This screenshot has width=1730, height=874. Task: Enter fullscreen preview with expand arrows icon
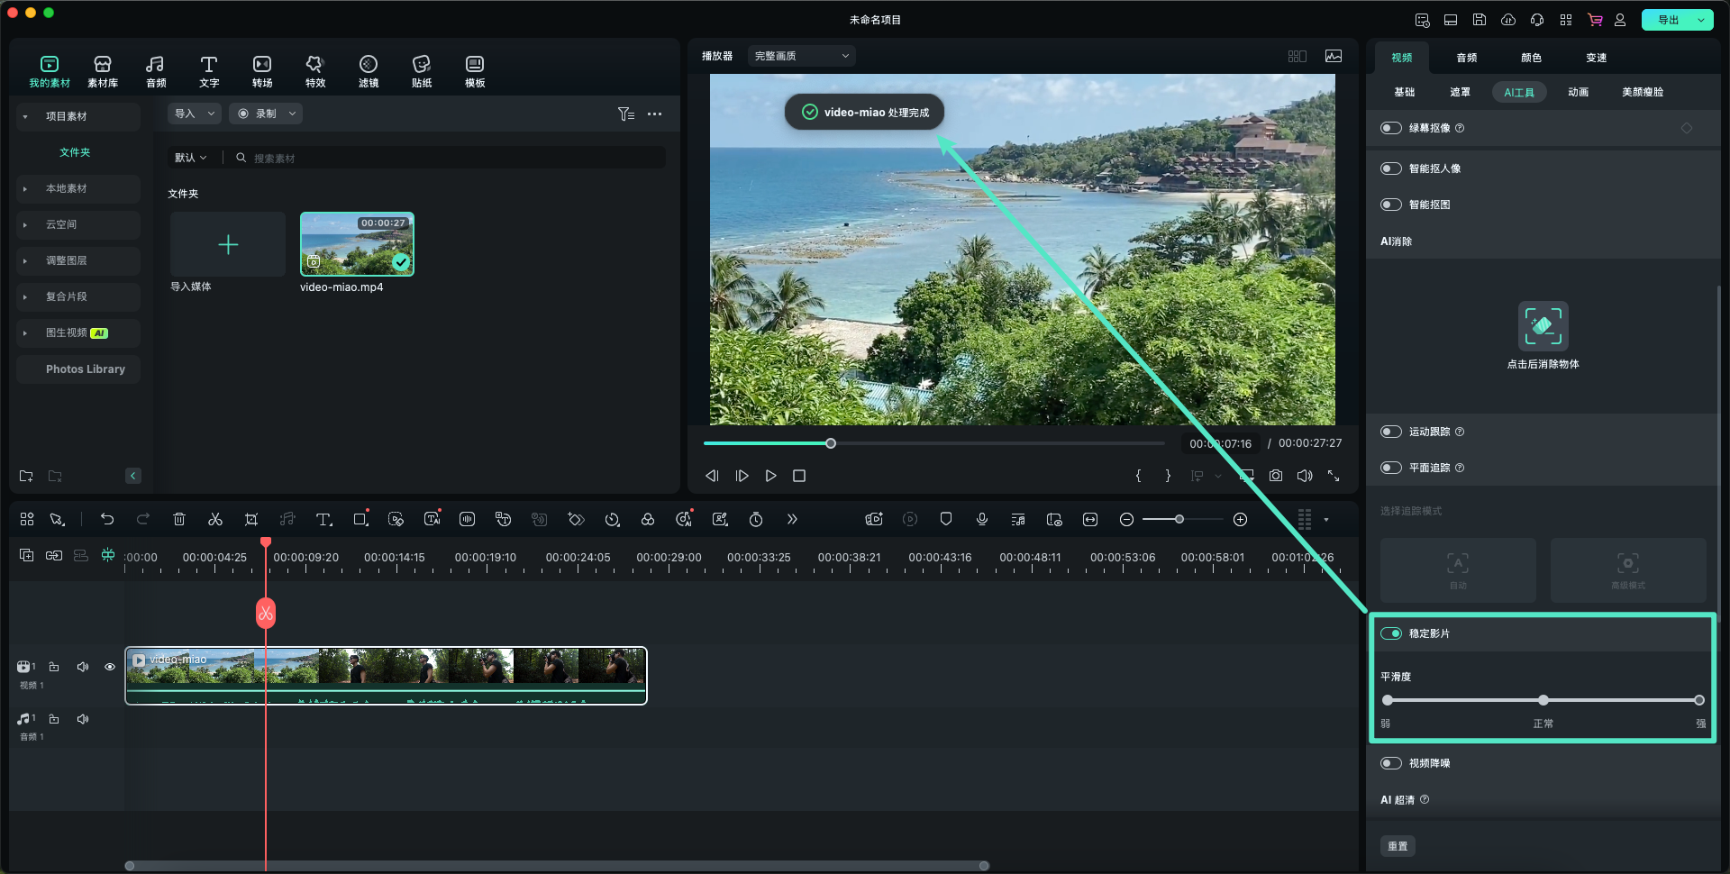1334,476
